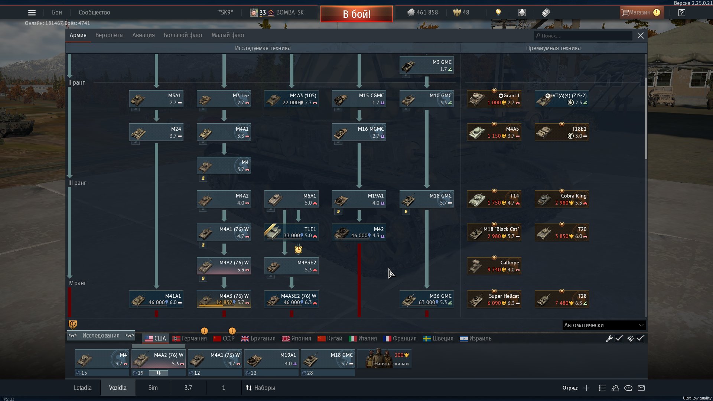Close the research tree window
This screenshot has height=401, width=713.
[641, 36]
